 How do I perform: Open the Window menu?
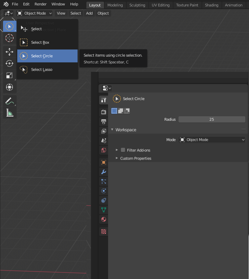tap(58, 4)
